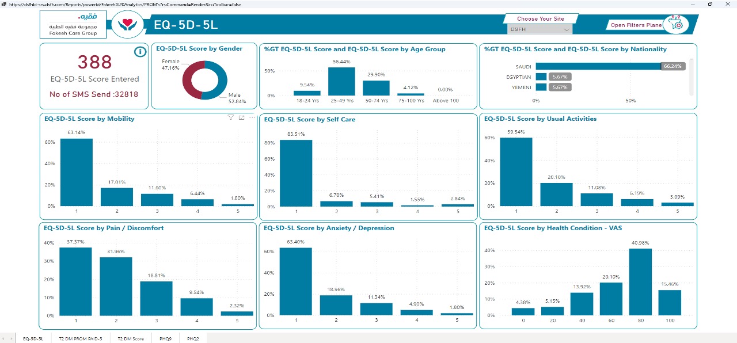Select the 25-49 Yrs age group bar
The image size is (737, 343).
[341, 81]
